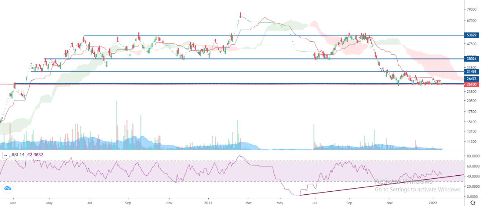Image resolution: width=482 pixels, height=206 pixels.
Task: Select the RSI 14 indicator label
Action: (18, 155)
